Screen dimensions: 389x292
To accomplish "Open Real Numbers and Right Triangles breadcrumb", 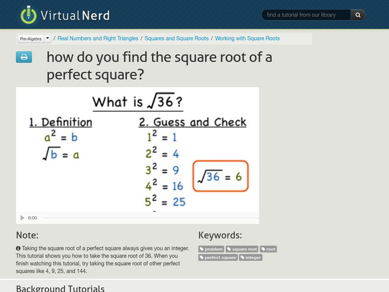I will tap(98, 38).
